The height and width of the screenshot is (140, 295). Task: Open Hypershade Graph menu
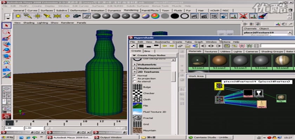198,42
